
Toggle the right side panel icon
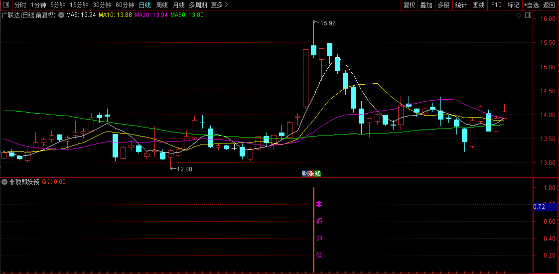[528, 15]
